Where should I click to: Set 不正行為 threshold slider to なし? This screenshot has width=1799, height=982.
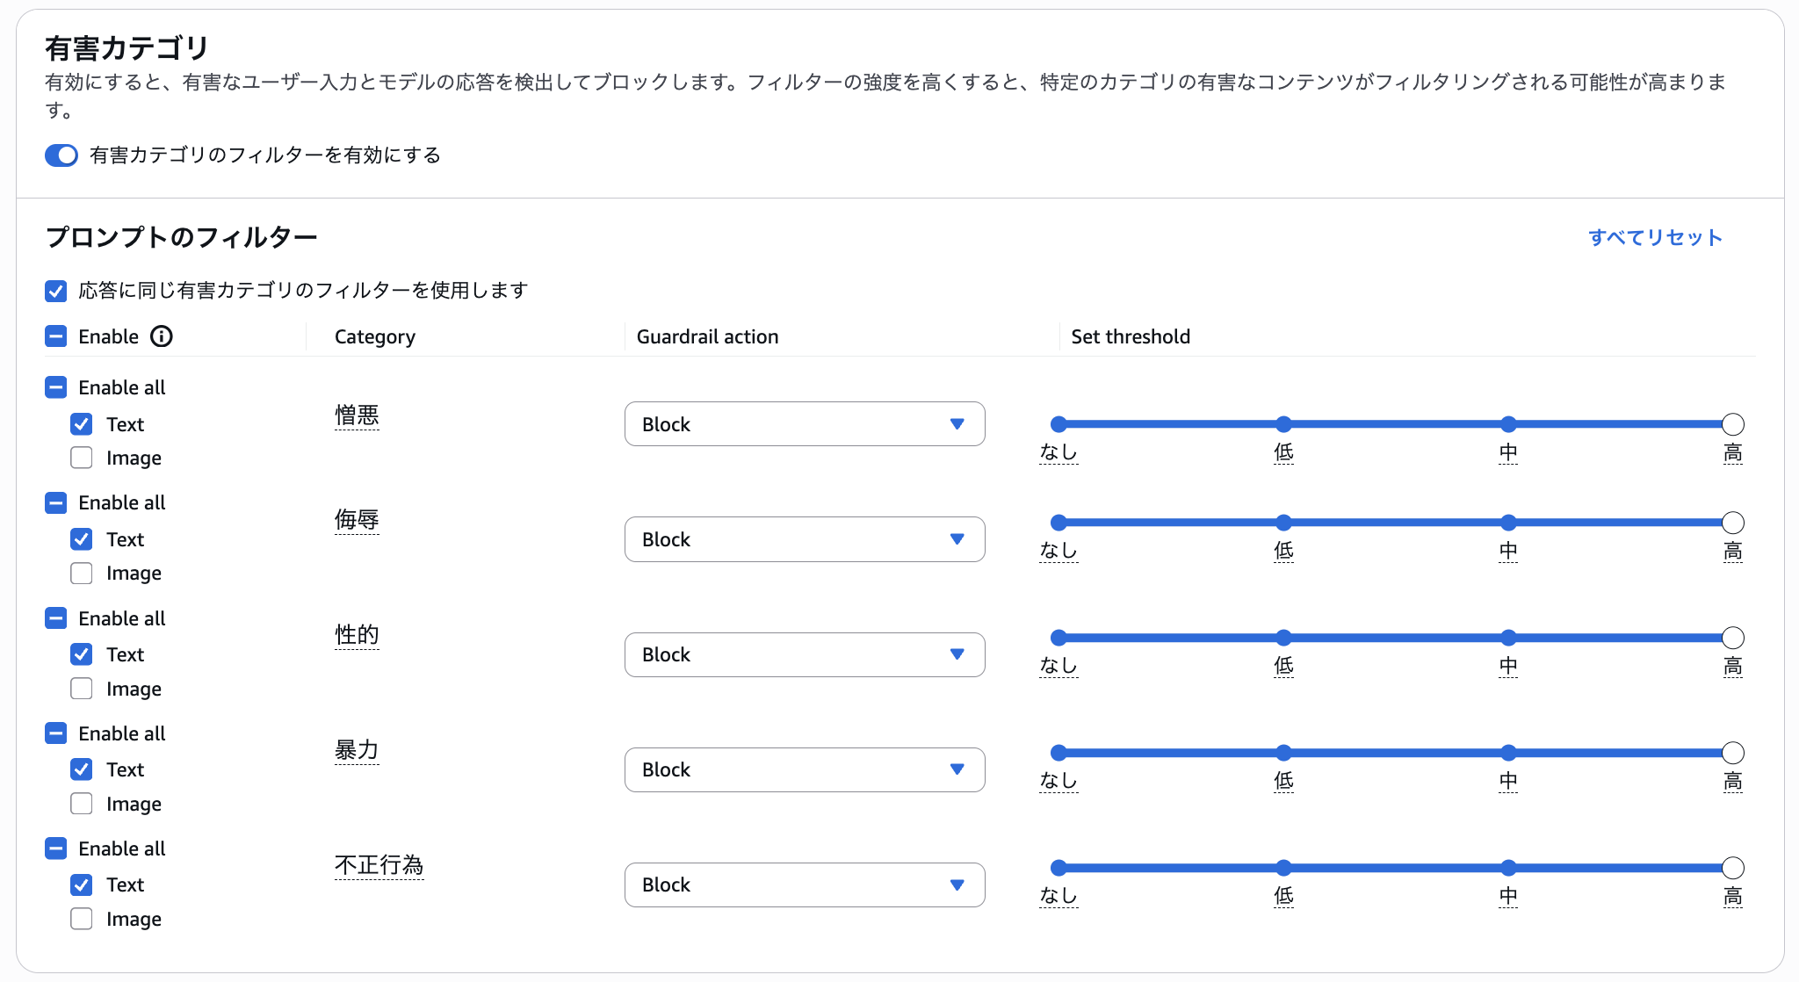pyautogui.click(x=1058, y=868)
